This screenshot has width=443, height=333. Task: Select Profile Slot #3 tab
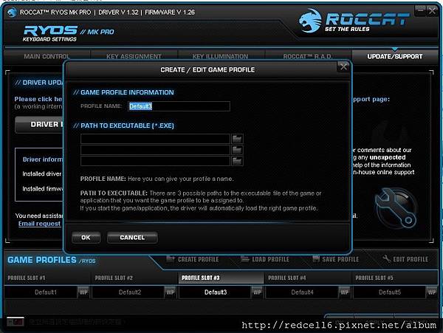pyautogui.click(x=221, y=278)
